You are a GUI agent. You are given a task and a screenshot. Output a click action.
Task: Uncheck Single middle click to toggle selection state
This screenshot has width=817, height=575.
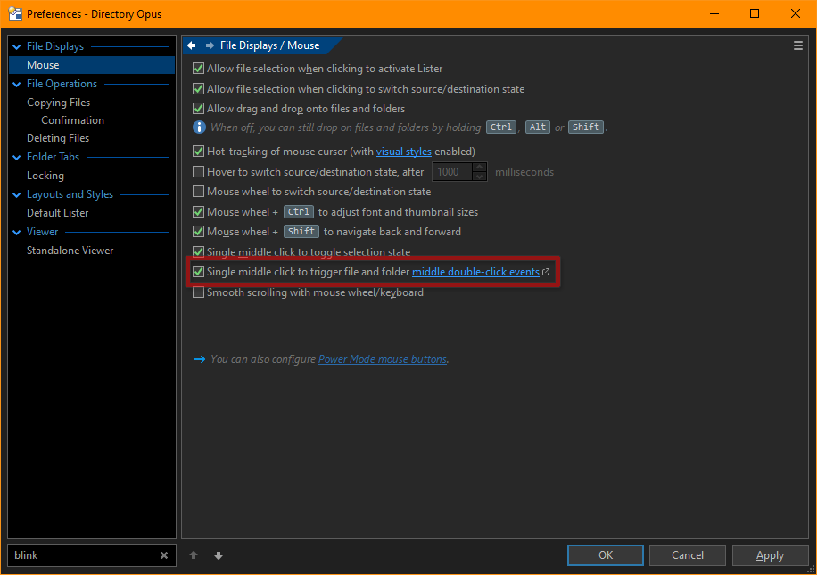point(199,251)
